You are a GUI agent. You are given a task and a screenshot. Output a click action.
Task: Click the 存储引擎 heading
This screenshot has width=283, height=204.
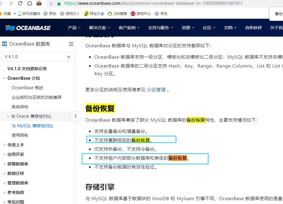[x=100, y=187]
